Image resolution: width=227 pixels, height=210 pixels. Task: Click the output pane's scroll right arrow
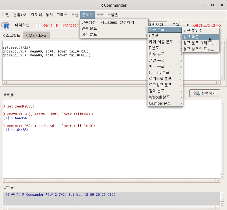coord(218,181)
